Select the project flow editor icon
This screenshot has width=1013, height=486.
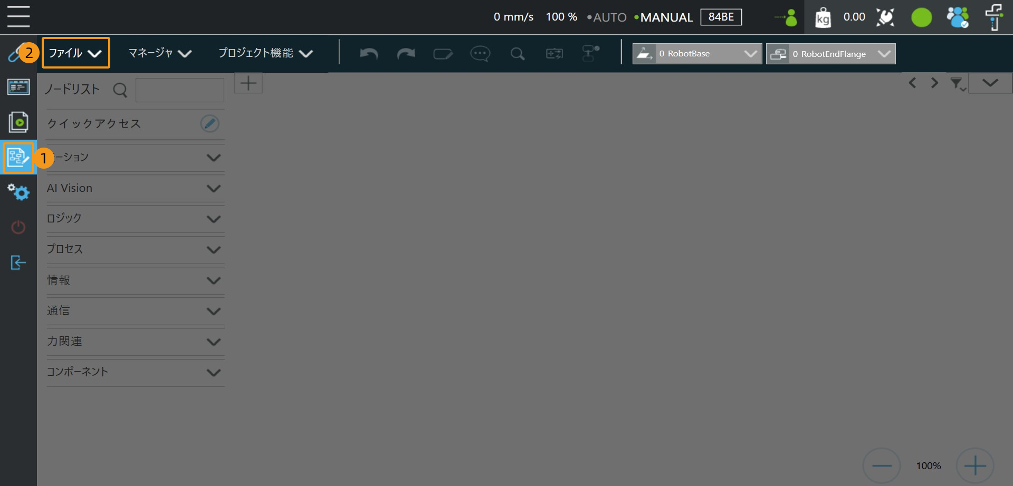click(x=18, y=157)
